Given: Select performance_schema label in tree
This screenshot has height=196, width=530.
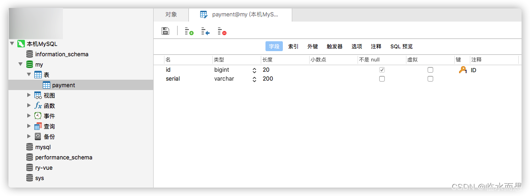Looking at the screenshot, I should pos(63,158).
